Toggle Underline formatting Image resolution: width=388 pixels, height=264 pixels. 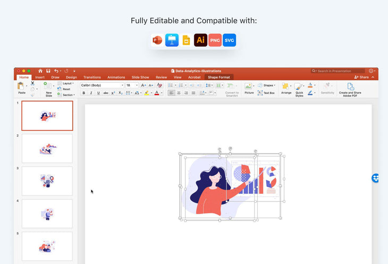98,93
